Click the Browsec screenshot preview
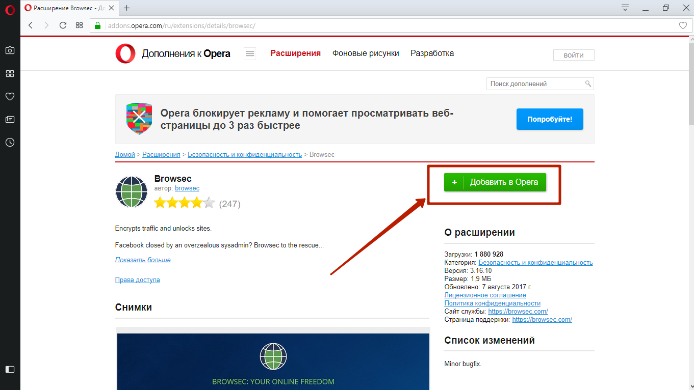The image size is (694, 390). tap(273, 361)
